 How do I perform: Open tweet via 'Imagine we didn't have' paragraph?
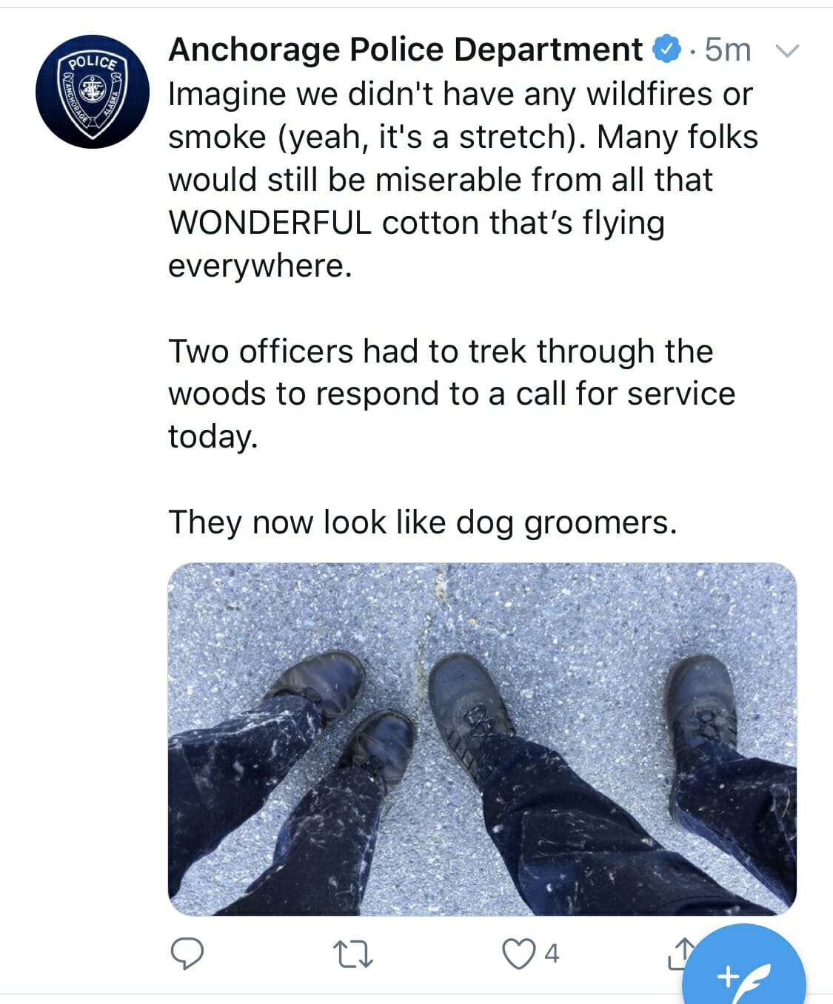click(x=464, y=180)
